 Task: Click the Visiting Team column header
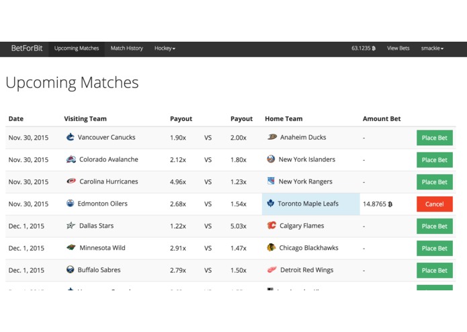85,119
